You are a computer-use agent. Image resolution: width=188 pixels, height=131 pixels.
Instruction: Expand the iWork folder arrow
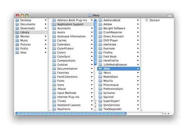(138, 72)
